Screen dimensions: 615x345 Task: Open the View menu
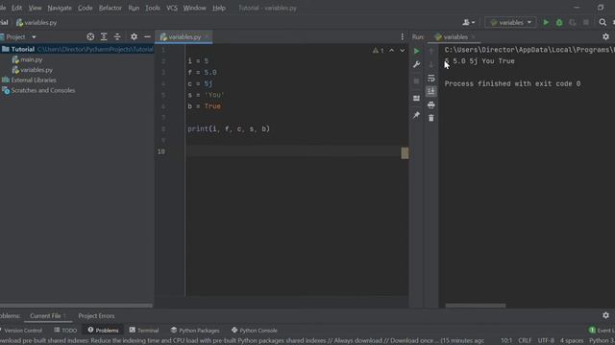click(x=35, y=8)
